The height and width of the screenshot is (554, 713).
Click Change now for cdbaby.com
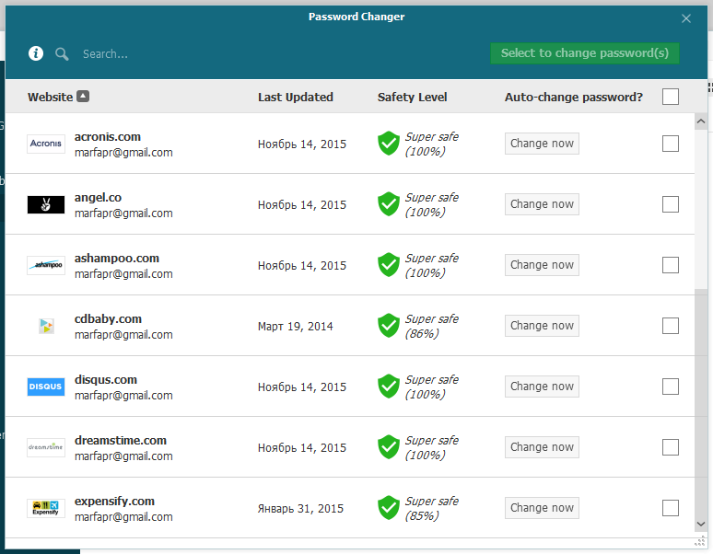(542, 326)
